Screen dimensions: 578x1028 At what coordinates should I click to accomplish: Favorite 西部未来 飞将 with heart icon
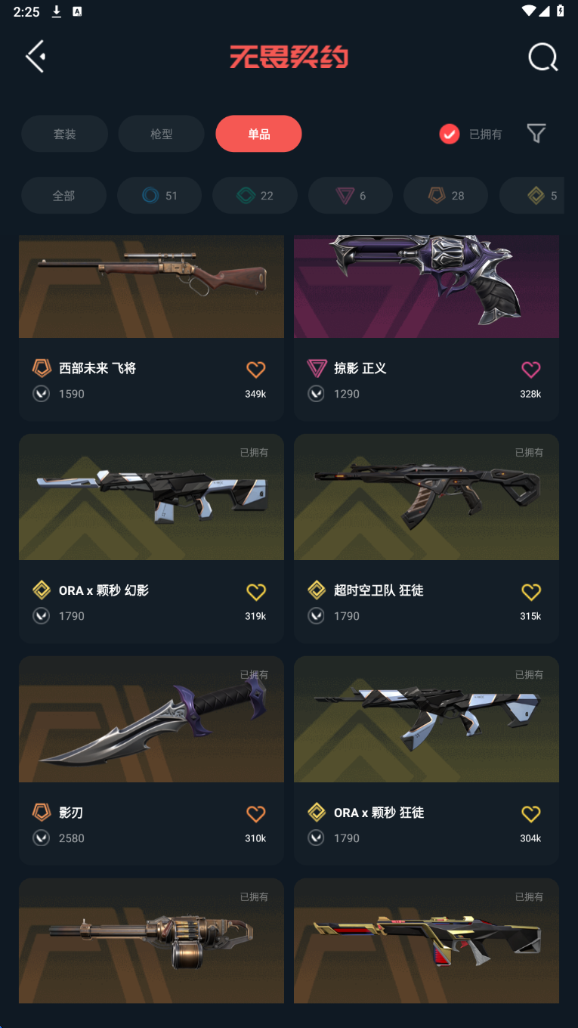[x=256, y=369]
